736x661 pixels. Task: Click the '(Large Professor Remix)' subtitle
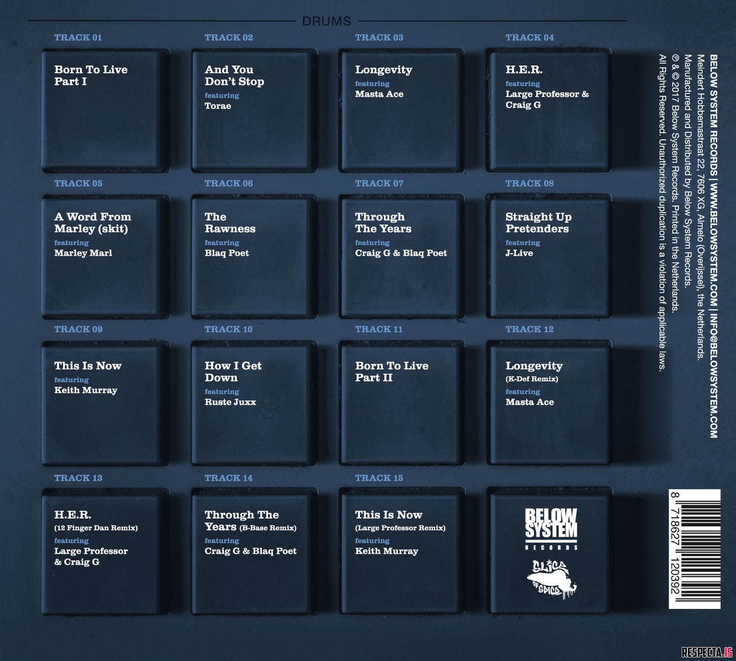click(x=400, y=528)
